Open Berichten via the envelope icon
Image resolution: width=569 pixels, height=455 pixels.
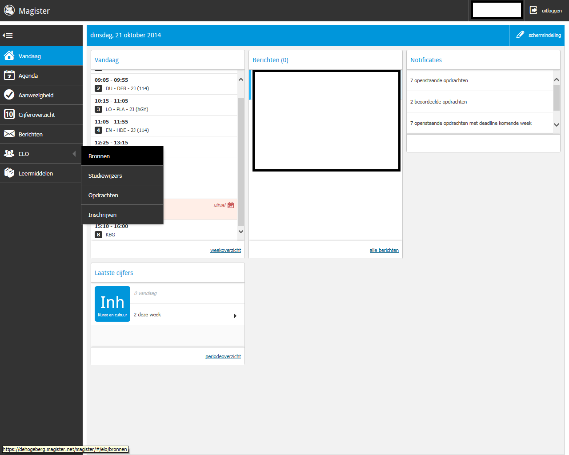click(x=9, y=134)
